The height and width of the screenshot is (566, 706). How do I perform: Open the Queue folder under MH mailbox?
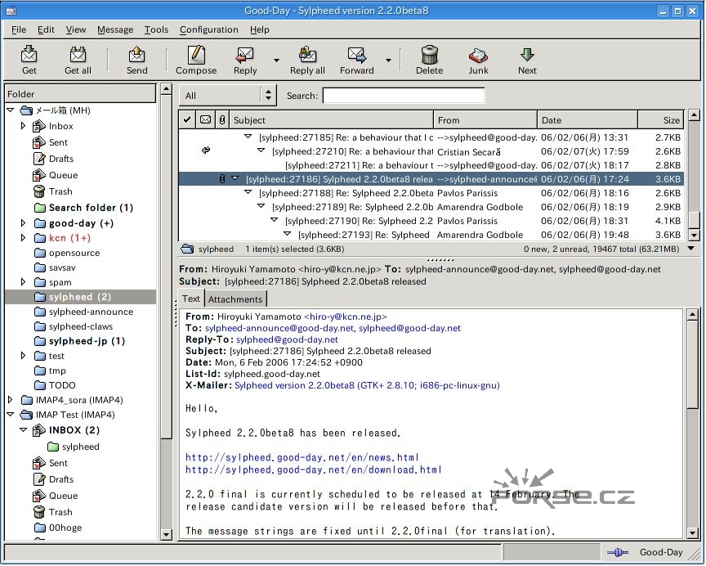[x=63, y=175]
